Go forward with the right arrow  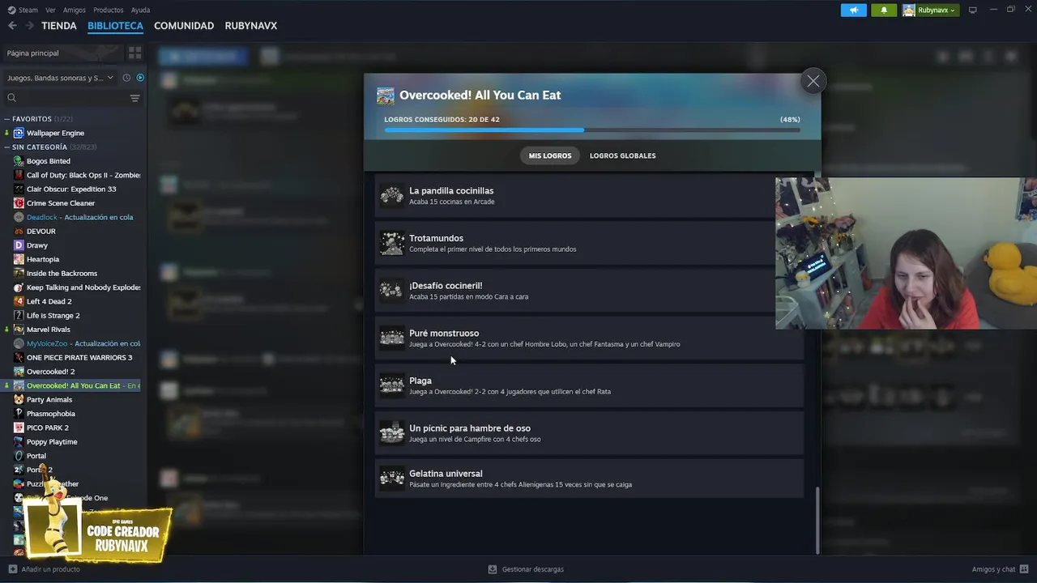[x=29, y=26]
